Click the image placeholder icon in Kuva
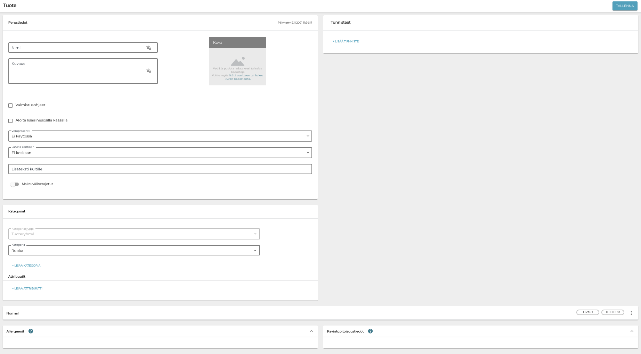Image resolution: width=641 pixels, height=354 pixels. [x=238, y=62]
